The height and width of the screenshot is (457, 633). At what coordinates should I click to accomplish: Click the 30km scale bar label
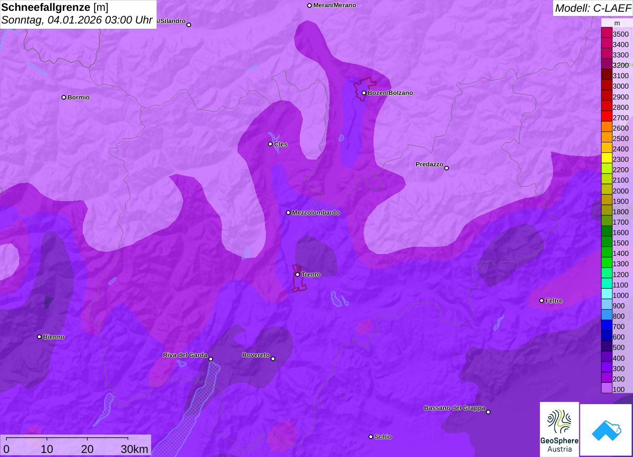tap(134, 449)
